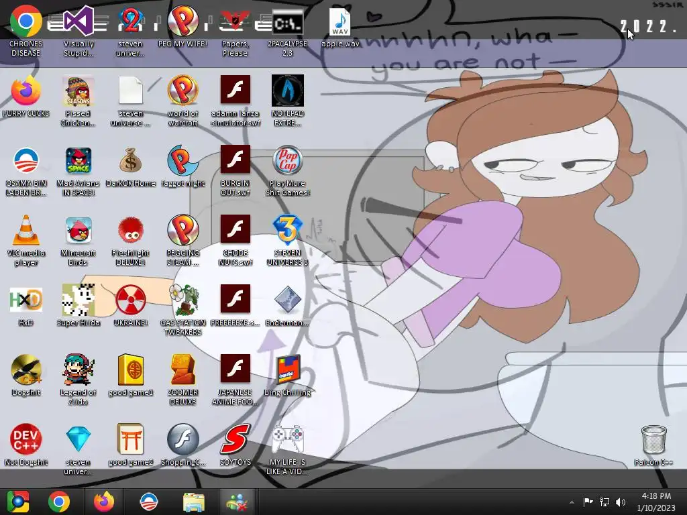This screenshot has height=515, width=687.
Task: Open the SOYTOYS desktop icon
Action: point(235,445)
